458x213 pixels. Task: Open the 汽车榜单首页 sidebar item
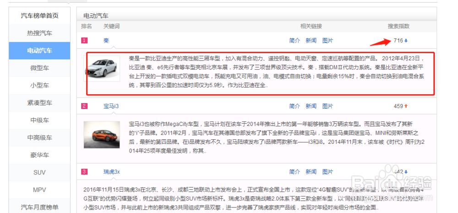(39, 16)
